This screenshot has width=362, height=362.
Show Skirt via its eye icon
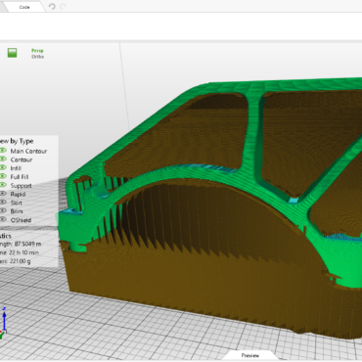[x=3, y=203]
